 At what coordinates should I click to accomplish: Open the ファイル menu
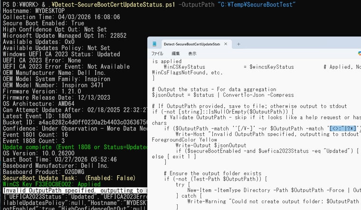[157, 54]
